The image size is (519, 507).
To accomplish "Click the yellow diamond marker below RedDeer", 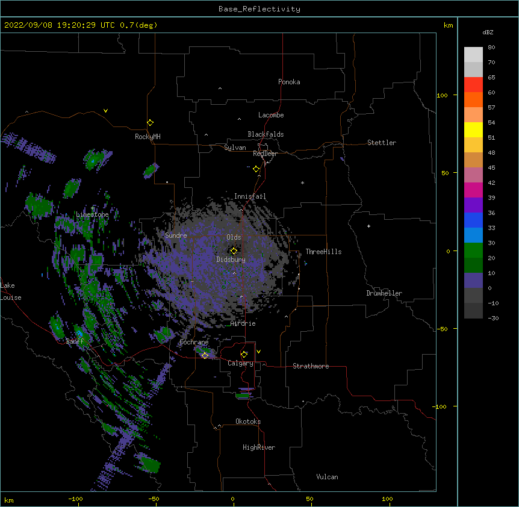I will coord(256,169).
